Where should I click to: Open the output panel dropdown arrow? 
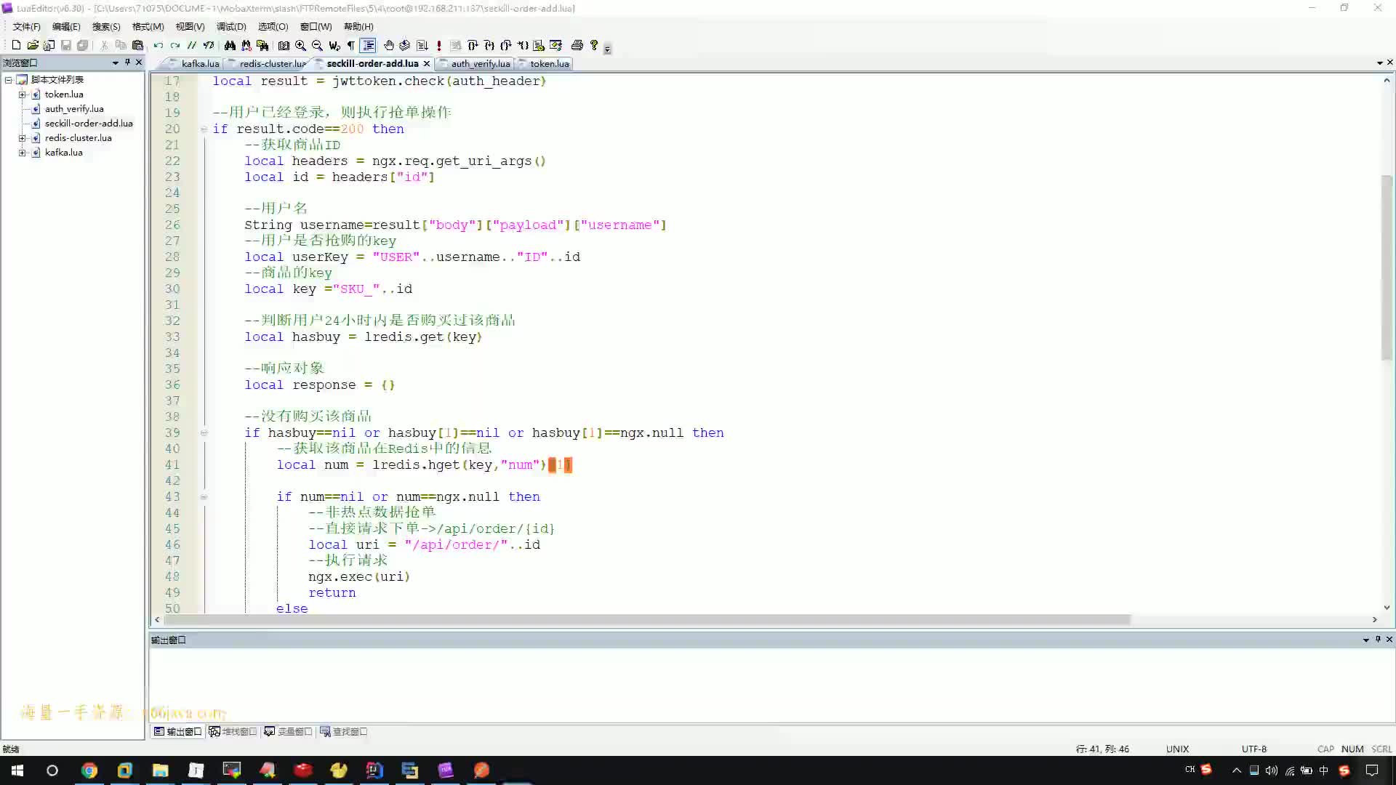click(x=1365, y=640)
